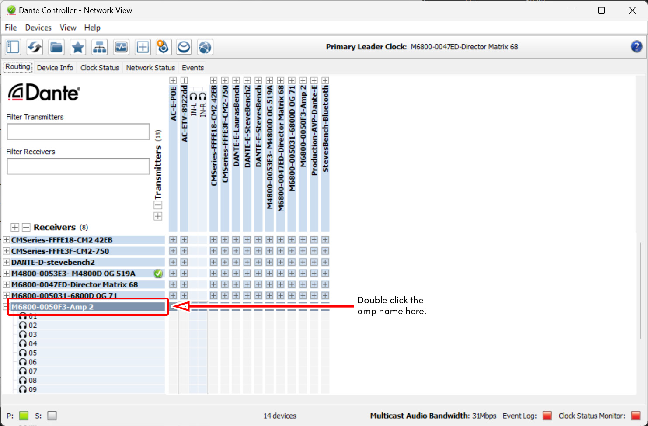Image resolution: width=648 pixels, height=426 pixels.
Task: Expand the CMSeries-FFFE3F-CM2-750 receiver
Action: tap(7, 251)
